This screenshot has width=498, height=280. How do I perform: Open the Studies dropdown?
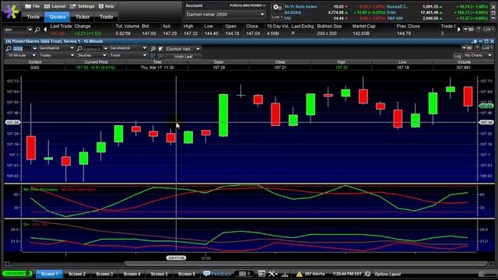(92, 55)
